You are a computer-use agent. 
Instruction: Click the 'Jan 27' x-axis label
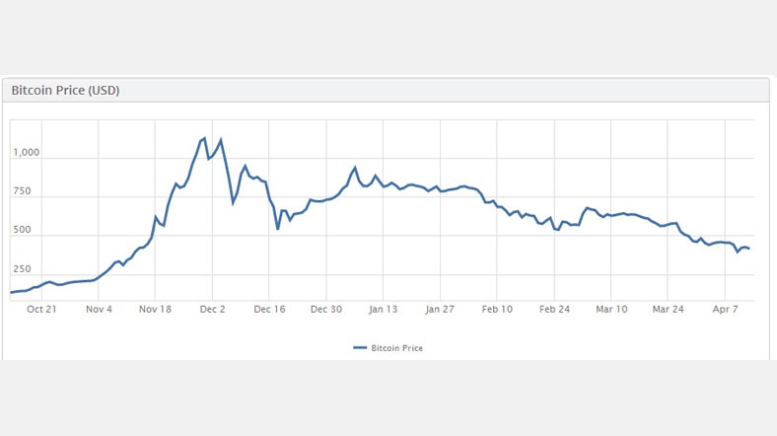pos(440,309)
